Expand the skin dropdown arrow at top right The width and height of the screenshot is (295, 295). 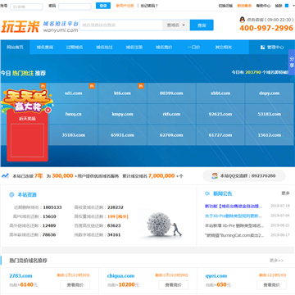[x=293, y=6]
